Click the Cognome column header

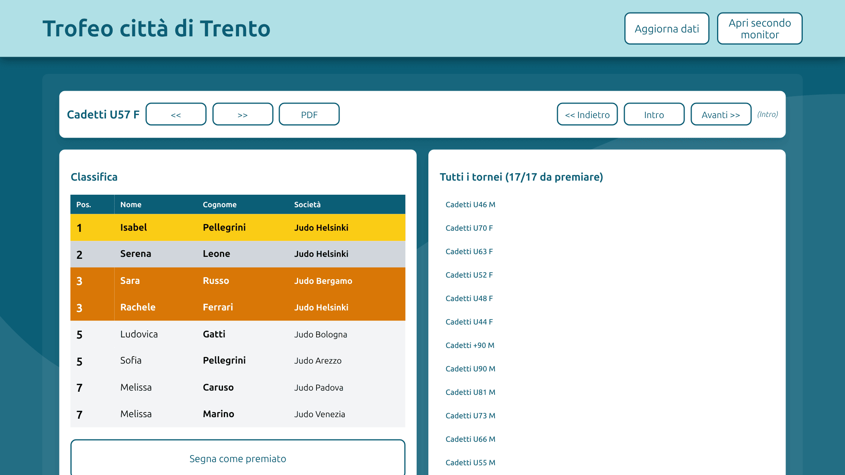pos(219,204)
